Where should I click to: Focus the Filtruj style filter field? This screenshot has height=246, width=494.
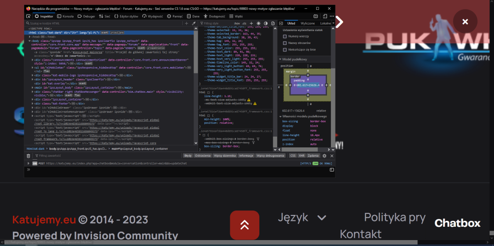(x=216, y=23)
